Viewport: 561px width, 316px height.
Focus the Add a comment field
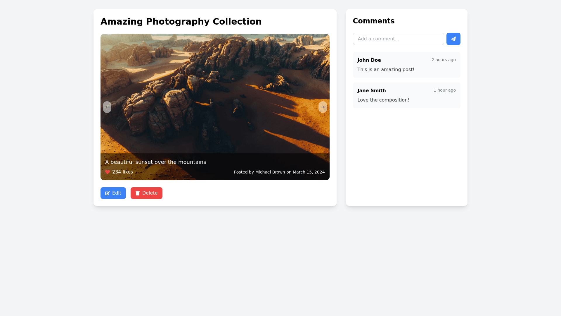[x=398, y=39]
